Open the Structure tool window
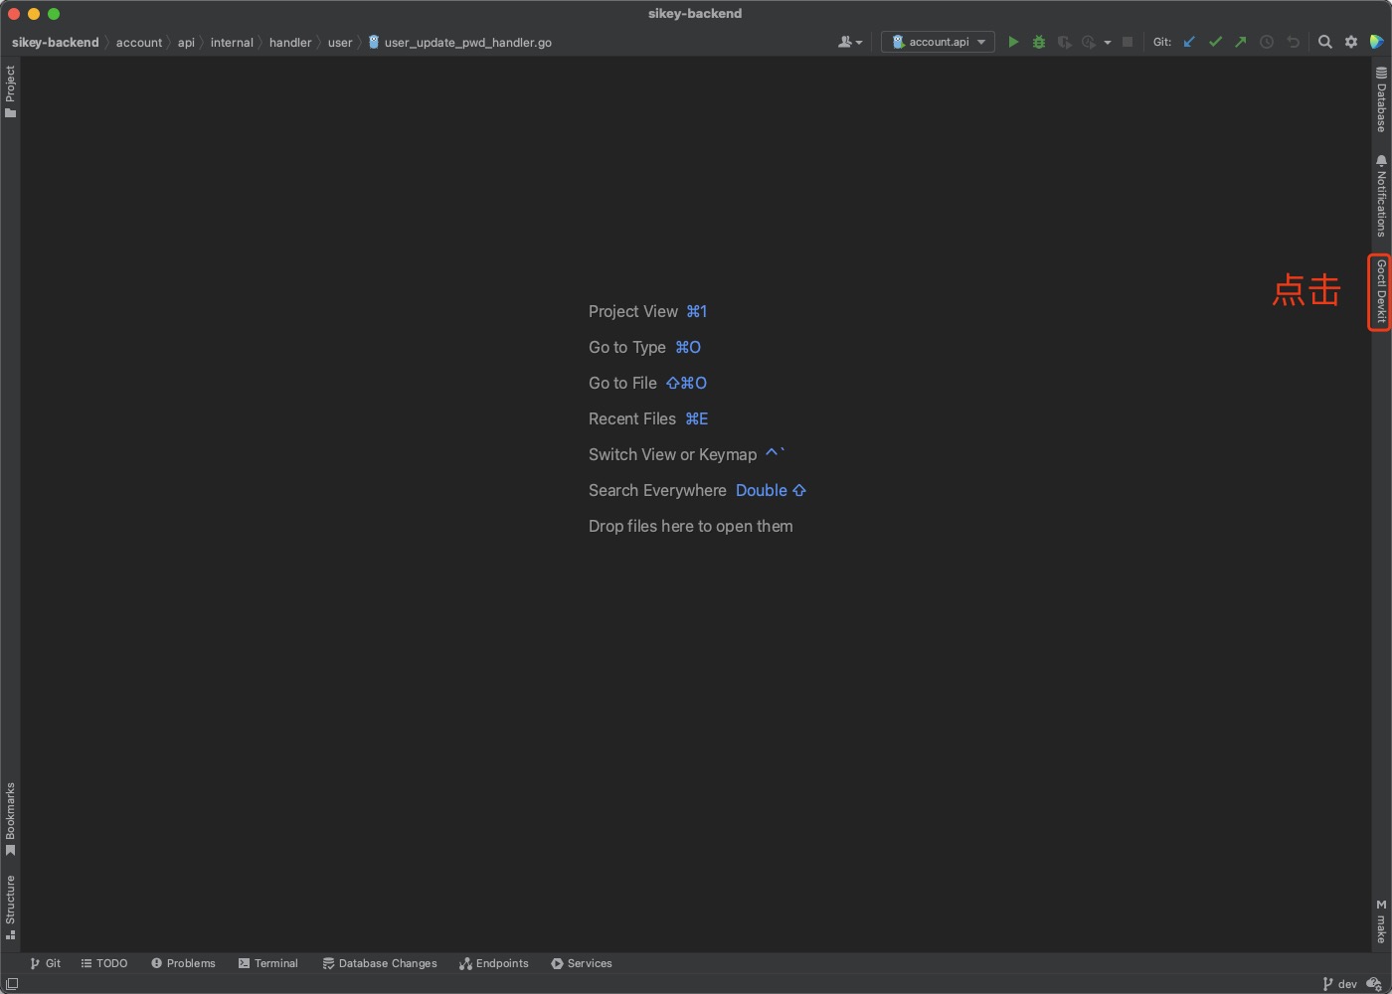1392x994 pixels. tap(10, 907)
